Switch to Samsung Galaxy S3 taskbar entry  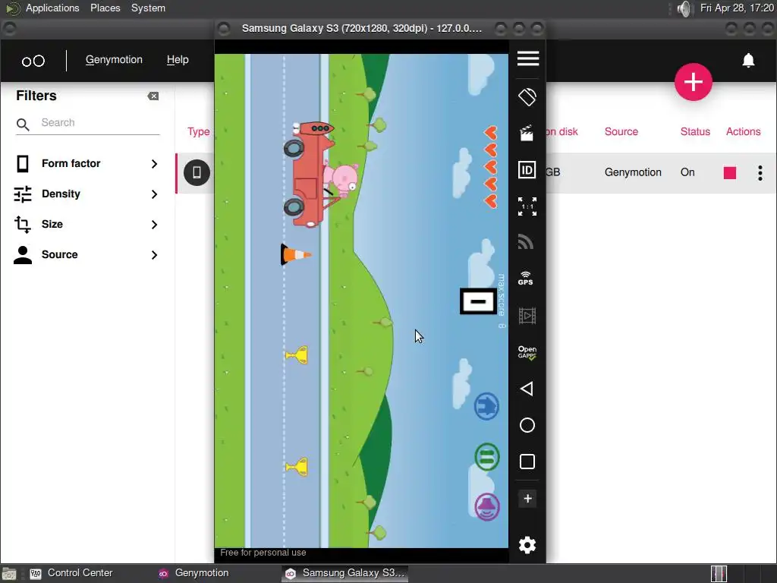(x=345, y=573)
